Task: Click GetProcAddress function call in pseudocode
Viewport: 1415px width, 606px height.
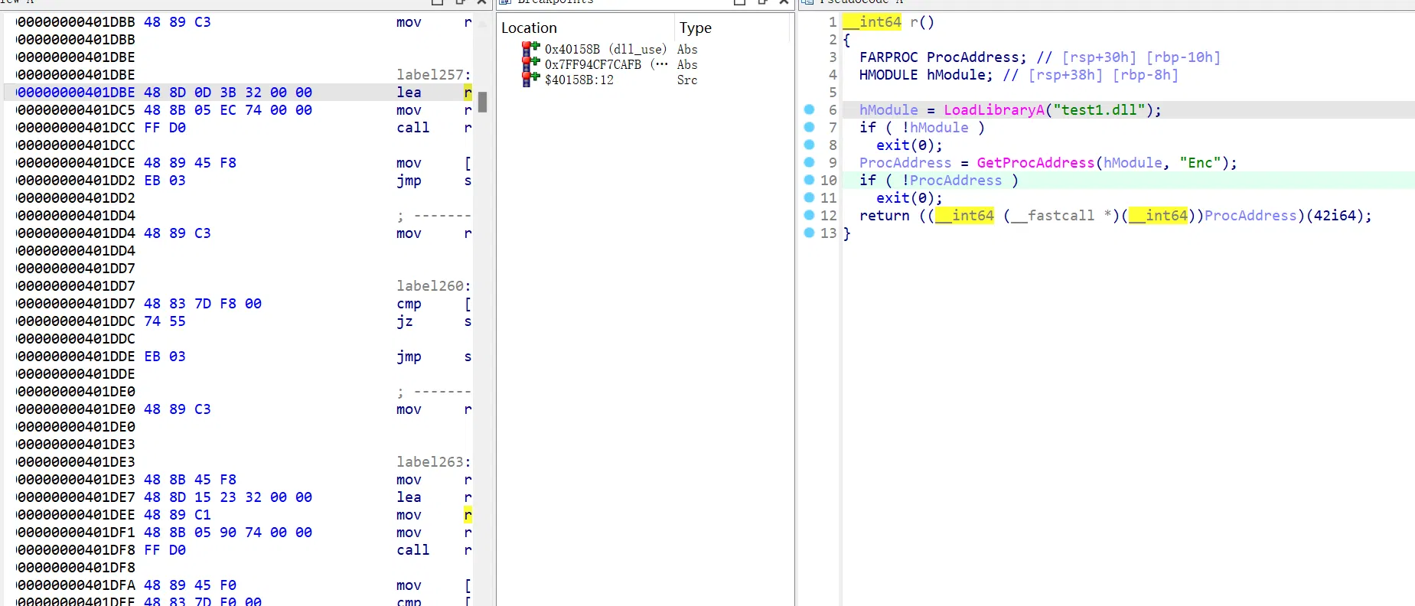Action: coord(1035,162)
